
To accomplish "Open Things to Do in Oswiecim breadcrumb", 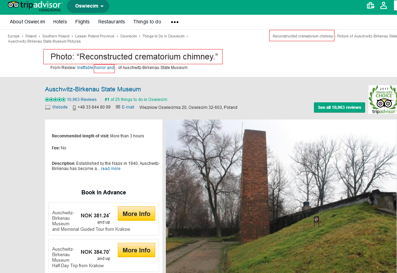I will [163, 36].
